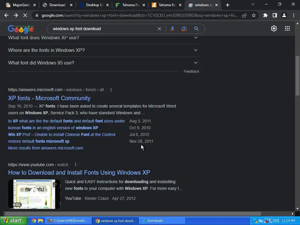300x225 pixels.
Task: Open 'In XP what are the default fonts' link
Action: tap(67, 121)
